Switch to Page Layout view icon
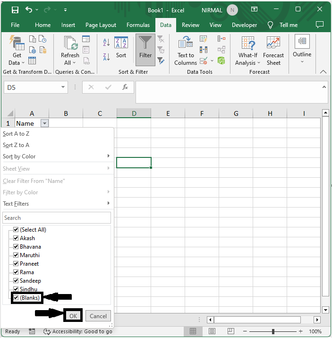 coord(212,331)
